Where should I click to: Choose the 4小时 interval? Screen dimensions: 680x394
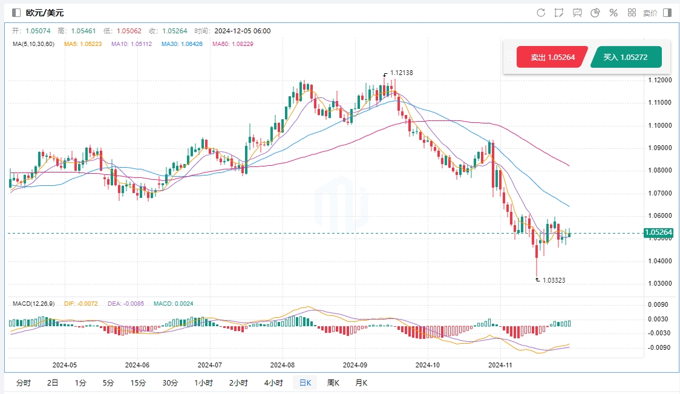click(274, 383)
